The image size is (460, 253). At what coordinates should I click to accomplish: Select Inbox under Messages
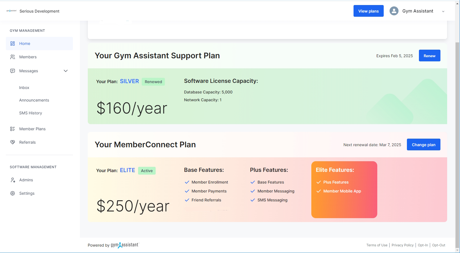(24, 87)
